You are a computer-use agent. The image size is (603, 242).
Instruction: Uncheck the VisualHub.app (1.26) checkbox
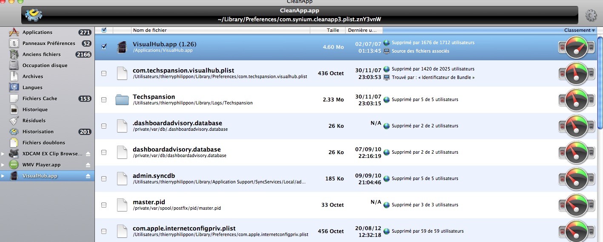(104, 47)
